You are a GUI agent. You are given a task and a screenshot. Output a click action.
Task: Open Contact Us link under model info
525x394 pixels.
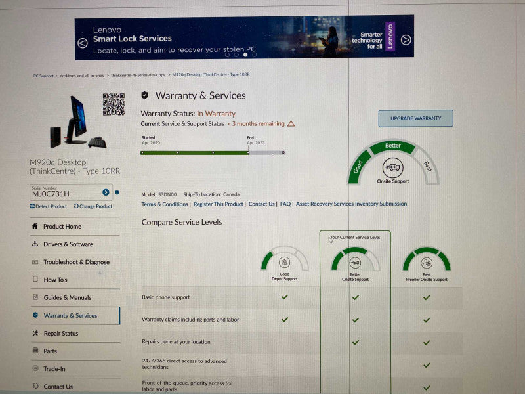coord(261,204)
